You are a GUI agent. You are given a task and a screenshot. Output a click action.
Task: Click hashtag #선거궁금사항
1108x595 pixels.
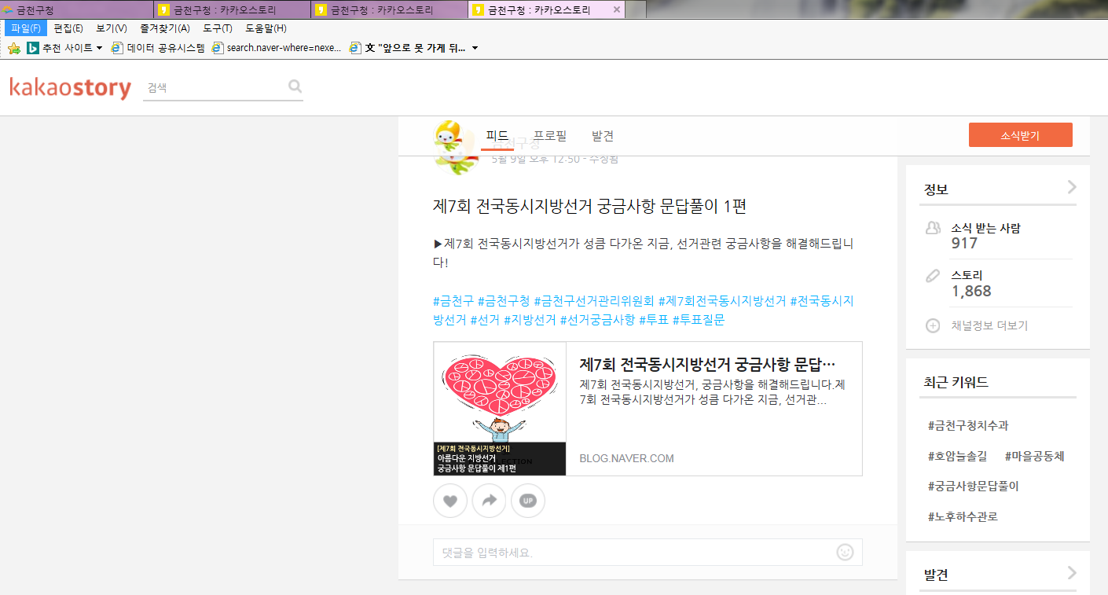597,319
